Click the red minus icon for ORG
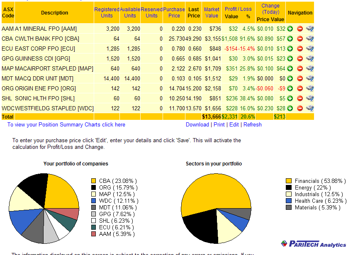Image resolution: width=353 pixels, height=255 pixels. click(300, 88)
